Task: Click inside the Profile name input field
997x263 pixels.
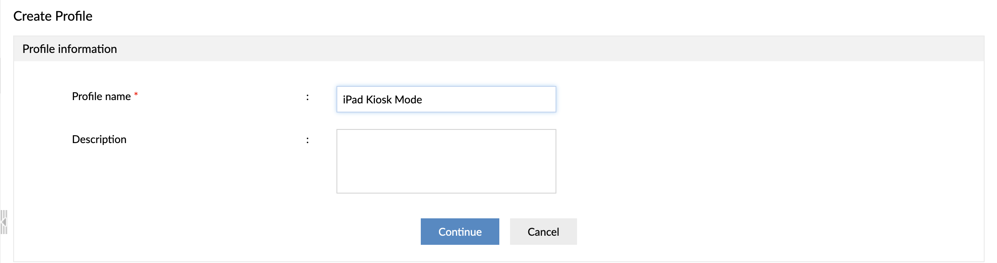Action: coord(446,99)
